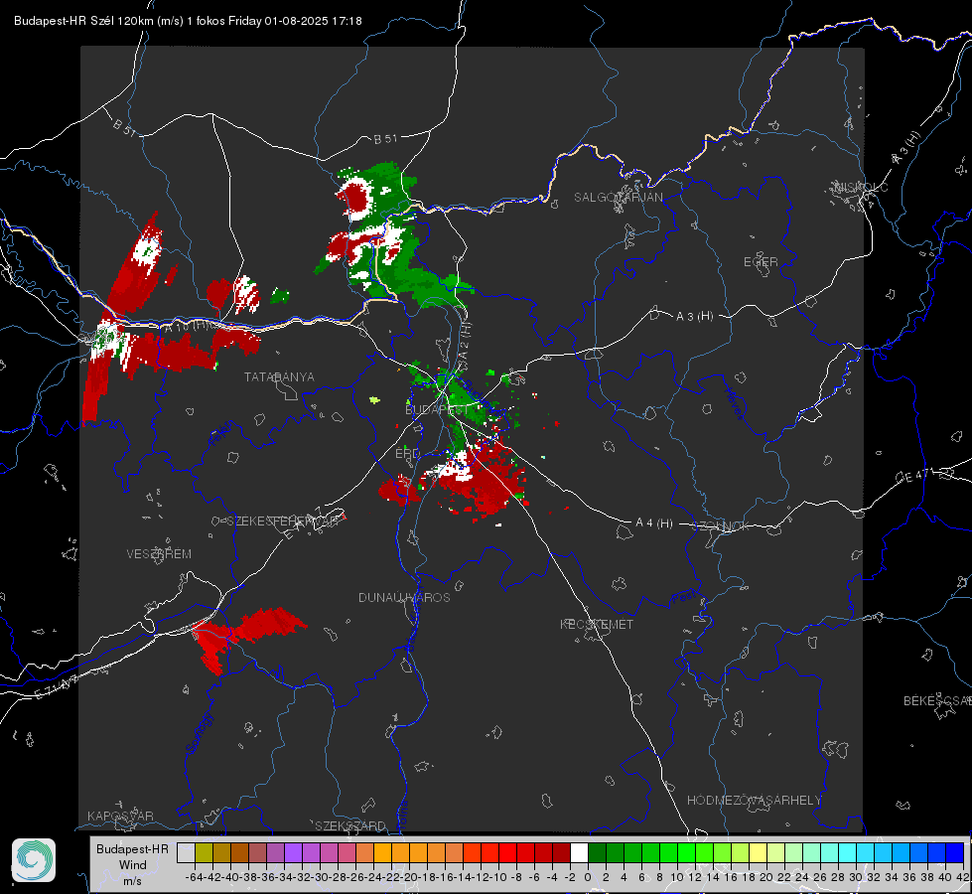Click the radar title with date and time
Screen dimensions: 972x894
pyautogui.click(x=188, y=21)
